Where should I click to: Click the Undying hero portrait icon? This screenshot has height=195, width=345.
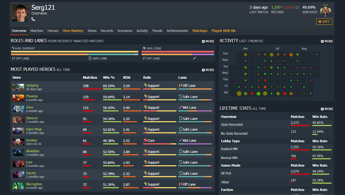click(x=18, y=87)
